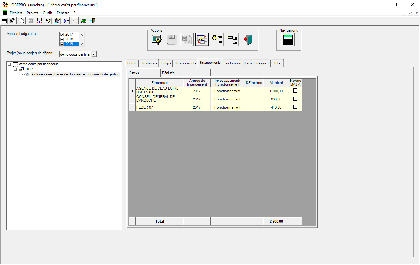The image size is (420, 265).
Task: Switch to the Temps tab
Action: click(x=165, y=63)
